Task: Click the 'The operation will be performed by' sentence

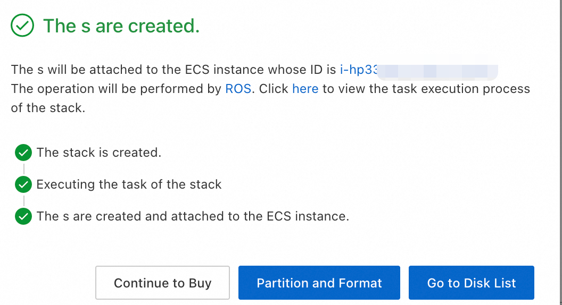Action: click(x=116, y=89)
